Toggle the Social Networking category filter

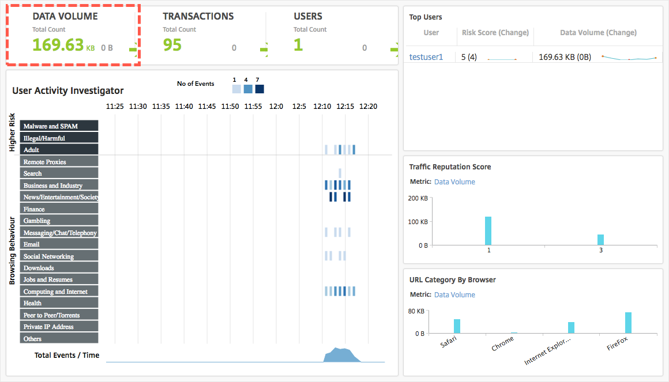(59, 255)
